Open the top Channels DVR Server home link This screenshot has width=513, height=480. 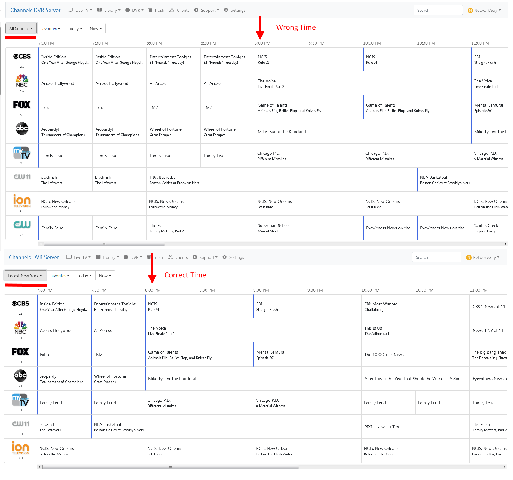[x=35, y=10]
